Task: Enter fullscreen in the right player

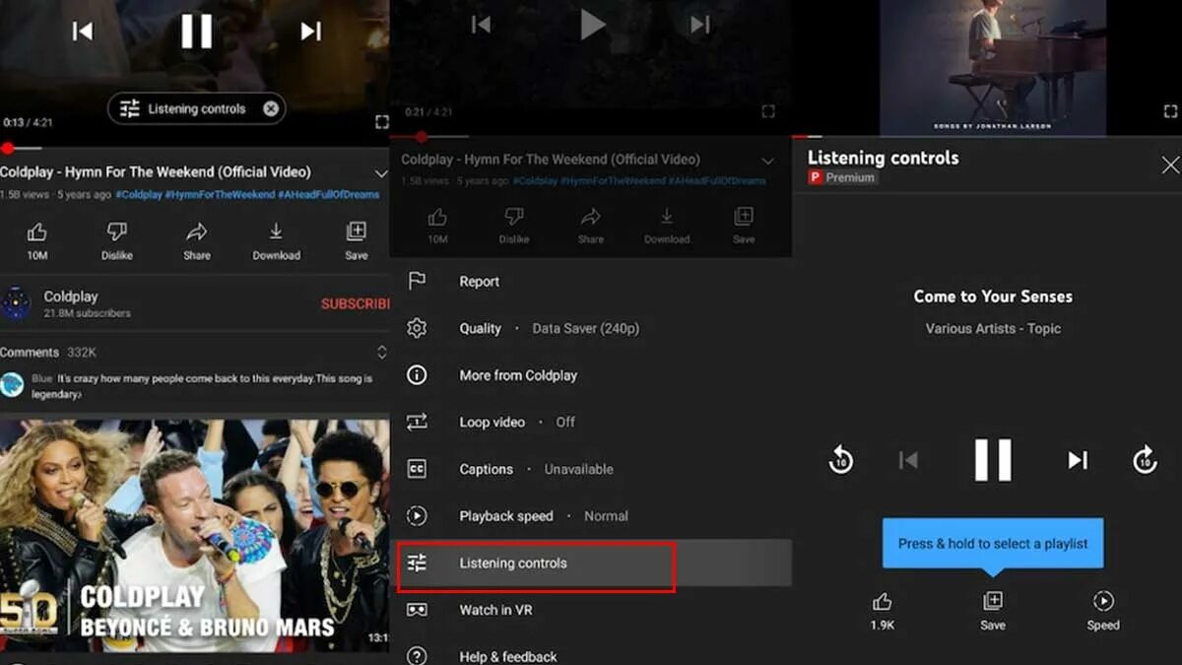Action: [1170, 111]
